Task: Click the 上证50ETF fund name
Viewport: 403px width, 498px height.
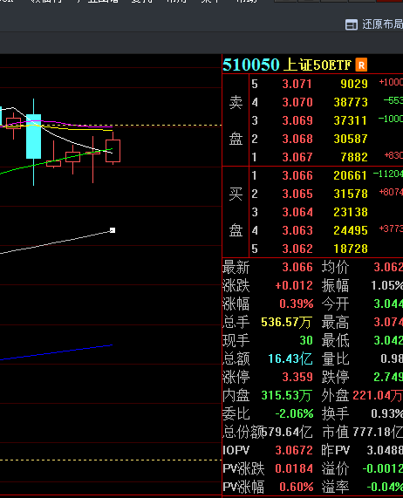Action: (317, 65)
